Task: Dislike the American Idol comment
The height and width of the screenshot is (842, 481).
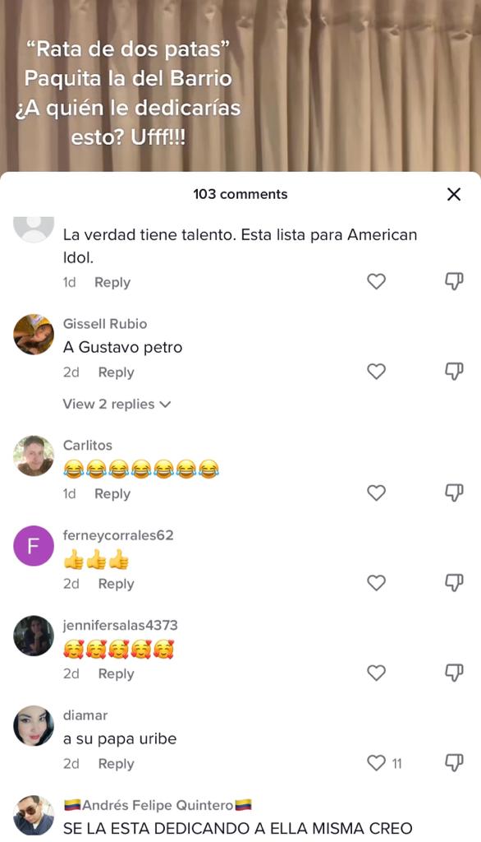Action: pos(454,281)
